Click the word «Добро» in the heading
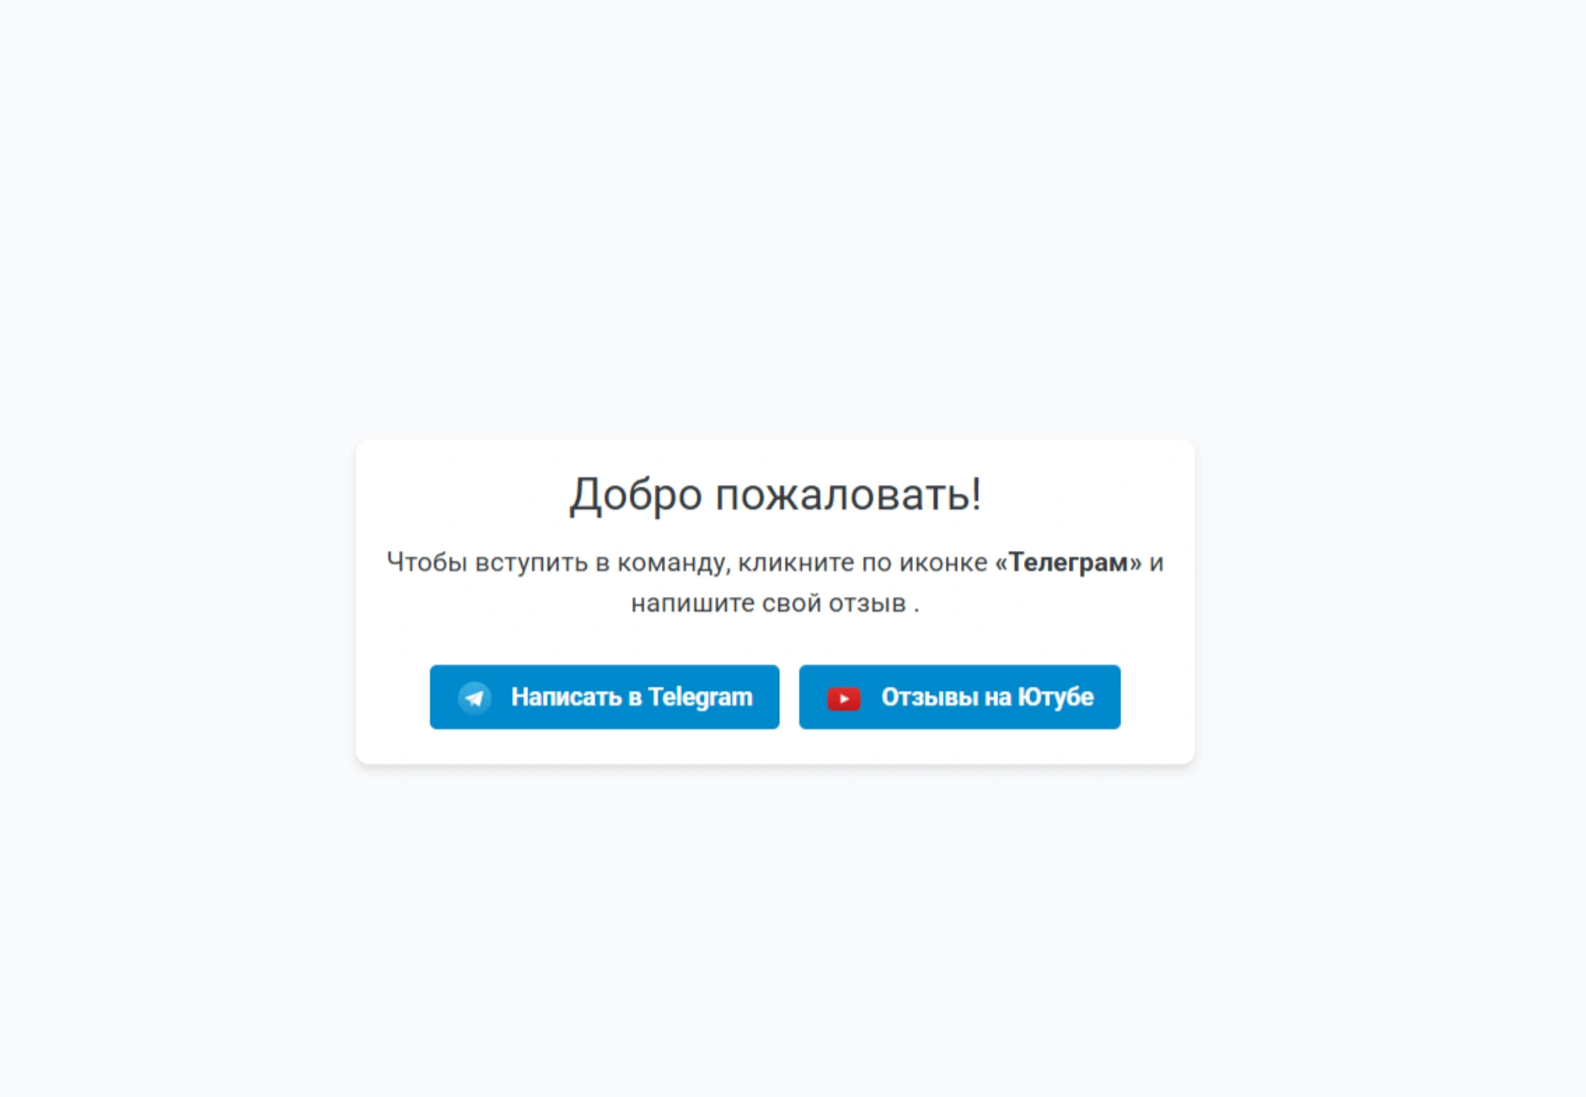This screenshot has height=1097, width=1586. click(x=636, y=494)
